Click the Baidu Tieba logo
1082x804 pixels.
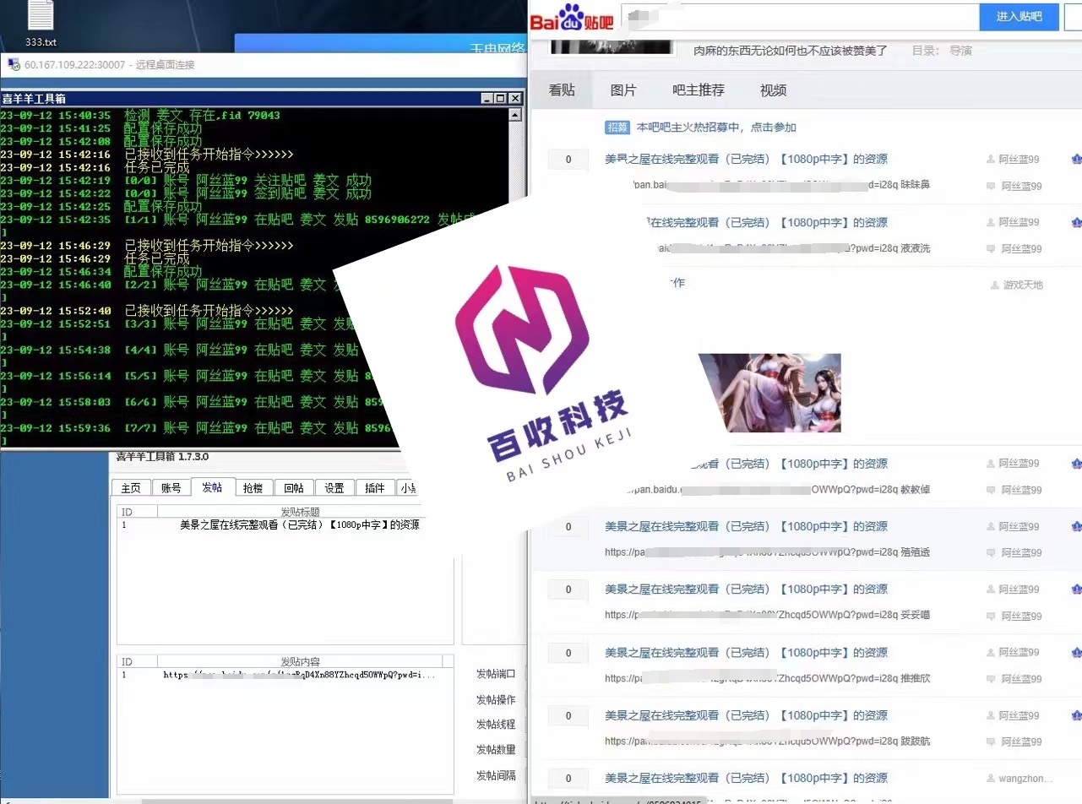571,17
